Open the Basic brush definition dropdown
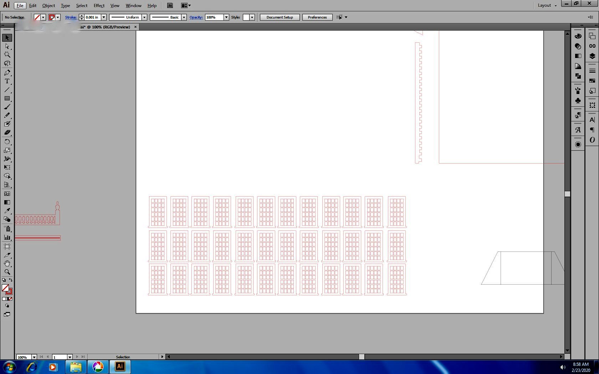This screenshot has height=374, width=599. [184, 17]
